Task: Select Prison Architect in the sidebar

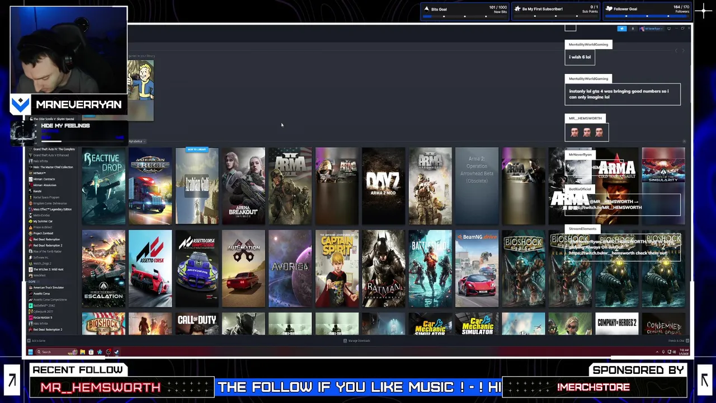Action: 40,227
